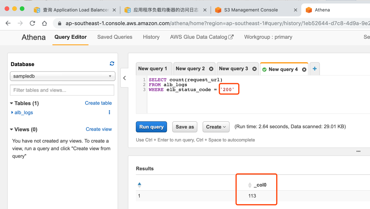Close the New query 2 tab
370x209 pixels.
click(x=211, y=69)
